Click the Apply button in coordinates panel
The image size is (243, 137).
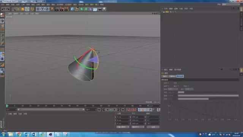pos(153,127)
